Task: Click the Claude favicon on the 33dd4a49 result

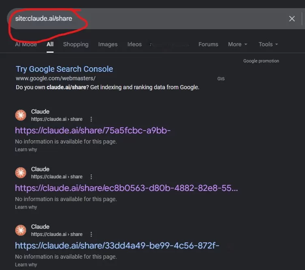Action: tap(21, 230)
